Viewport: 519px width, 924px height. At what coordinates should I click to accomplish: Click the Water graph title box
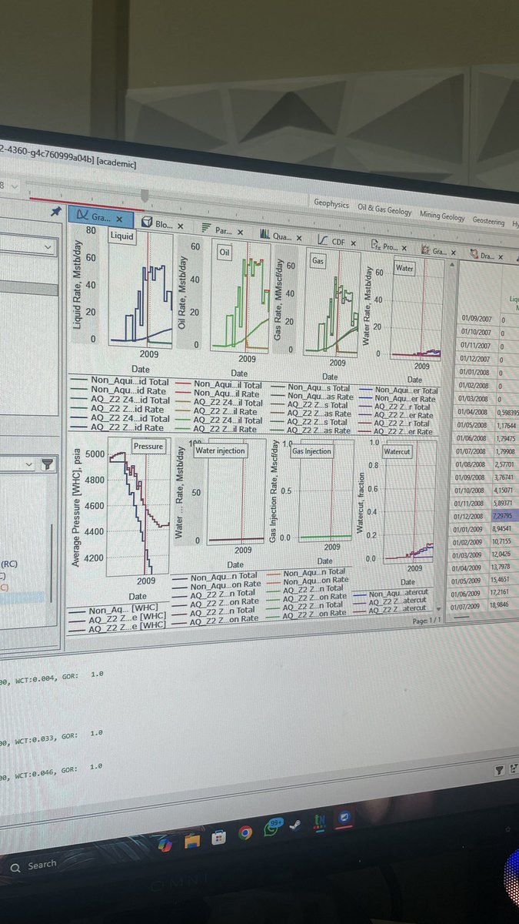point(404,269)
